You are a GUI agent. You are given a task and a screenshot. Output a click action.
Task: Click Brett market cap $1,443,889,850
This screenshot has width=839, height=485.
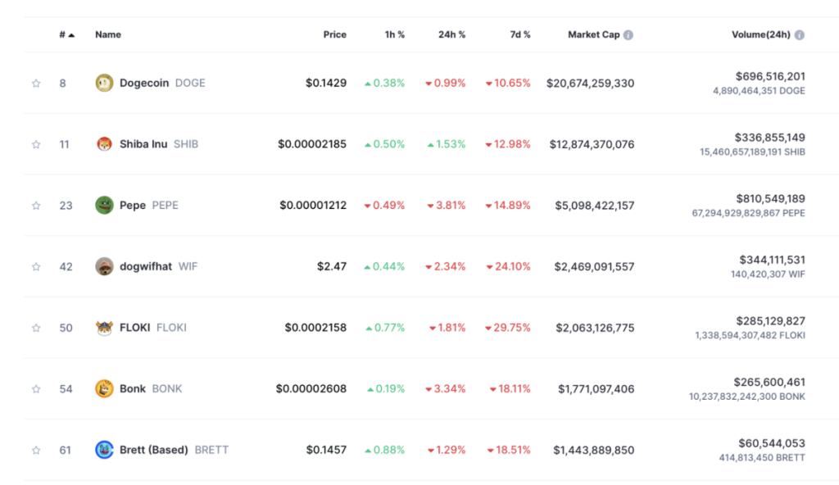click(x=594, y=451)
